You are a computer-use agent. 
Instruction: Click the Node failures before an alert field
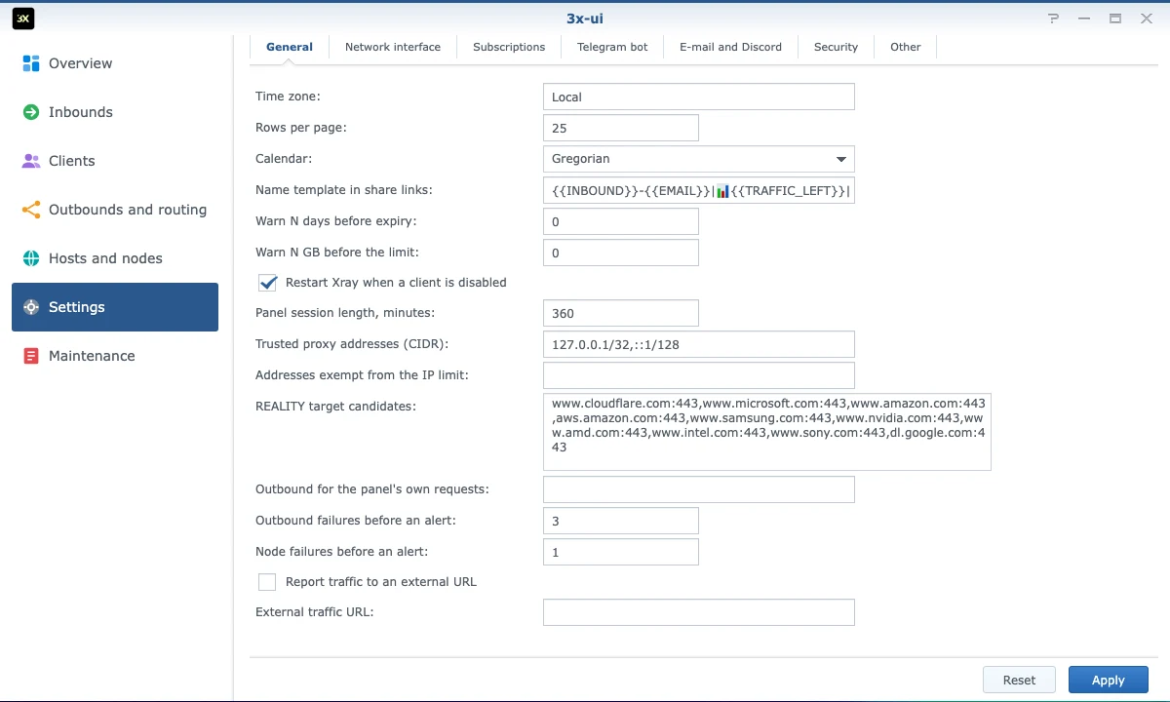pos(621,552)
